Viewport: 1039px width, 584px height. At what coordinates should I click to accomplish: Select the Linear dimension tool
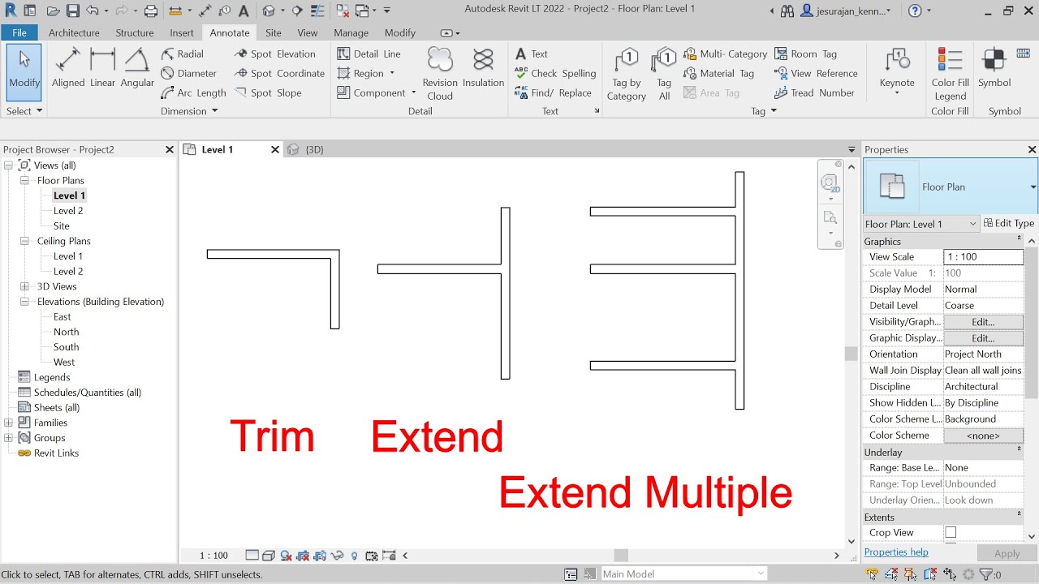tap(102, 68)
